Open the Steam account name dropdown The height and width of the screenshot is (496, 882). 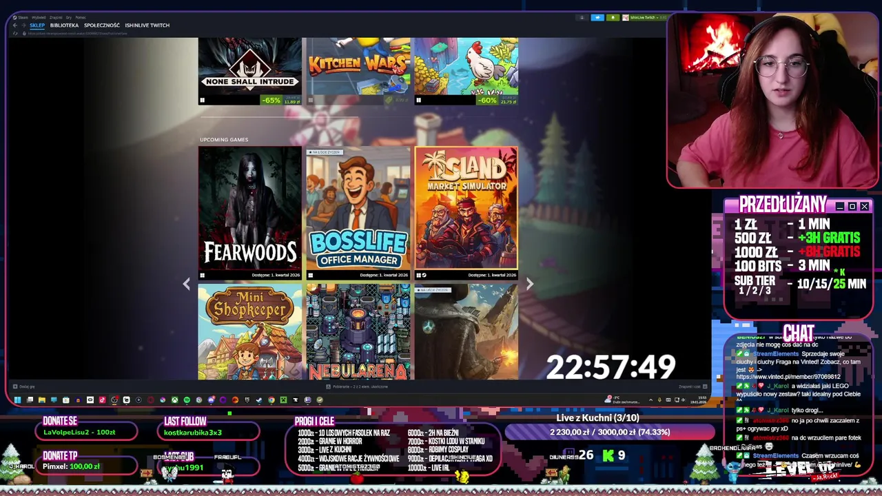(x=644, y=18)
